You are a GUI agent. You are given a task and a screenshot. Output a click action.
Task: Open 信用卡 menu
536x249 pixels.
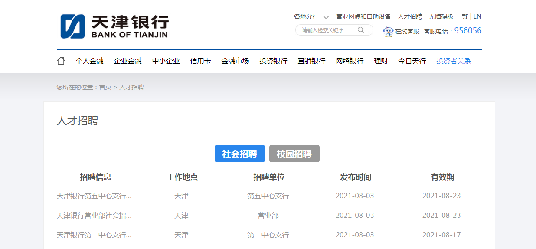[200, 61]
